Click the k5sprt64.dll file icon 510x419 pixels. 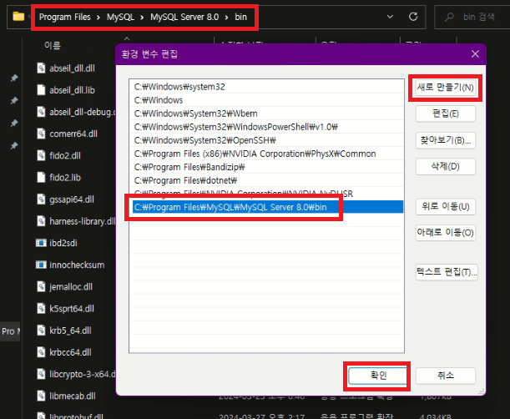click(41, 308)
